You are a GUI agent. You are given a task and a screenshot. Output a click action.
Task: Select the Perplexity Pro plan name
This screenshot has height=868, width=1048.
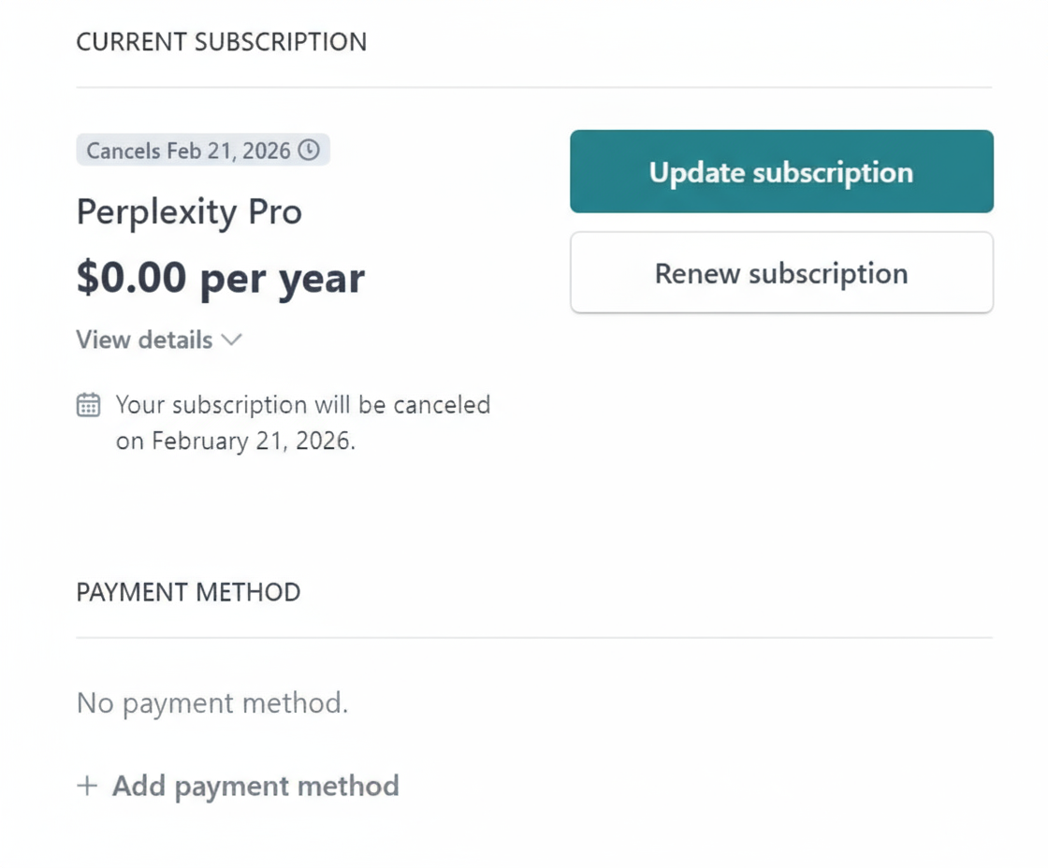click(x=189, y=212)
